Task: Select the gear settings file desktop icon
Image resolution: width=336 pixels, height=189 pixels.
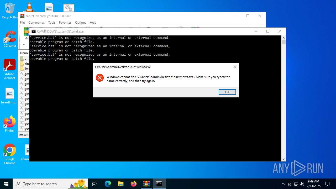Action: tap(69, 8)
